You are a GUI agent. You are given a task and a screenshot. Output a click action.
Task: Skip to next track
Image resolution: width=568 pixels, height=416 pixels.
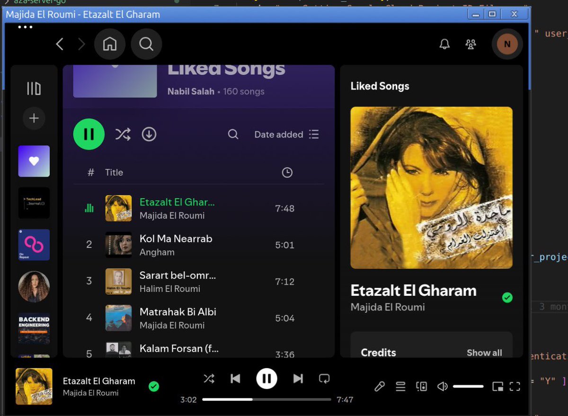click(298, 379)
